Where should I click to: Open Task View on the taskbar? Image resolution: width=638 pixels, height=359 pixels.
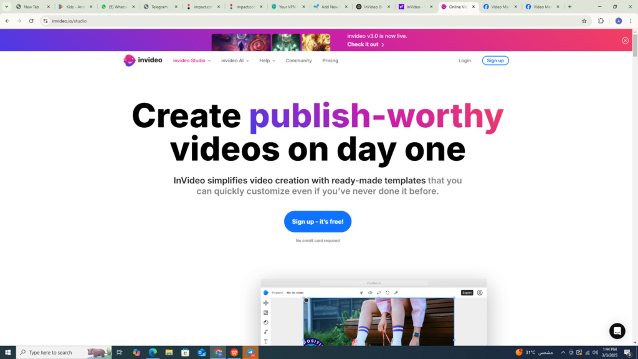[x=120, y=353]
